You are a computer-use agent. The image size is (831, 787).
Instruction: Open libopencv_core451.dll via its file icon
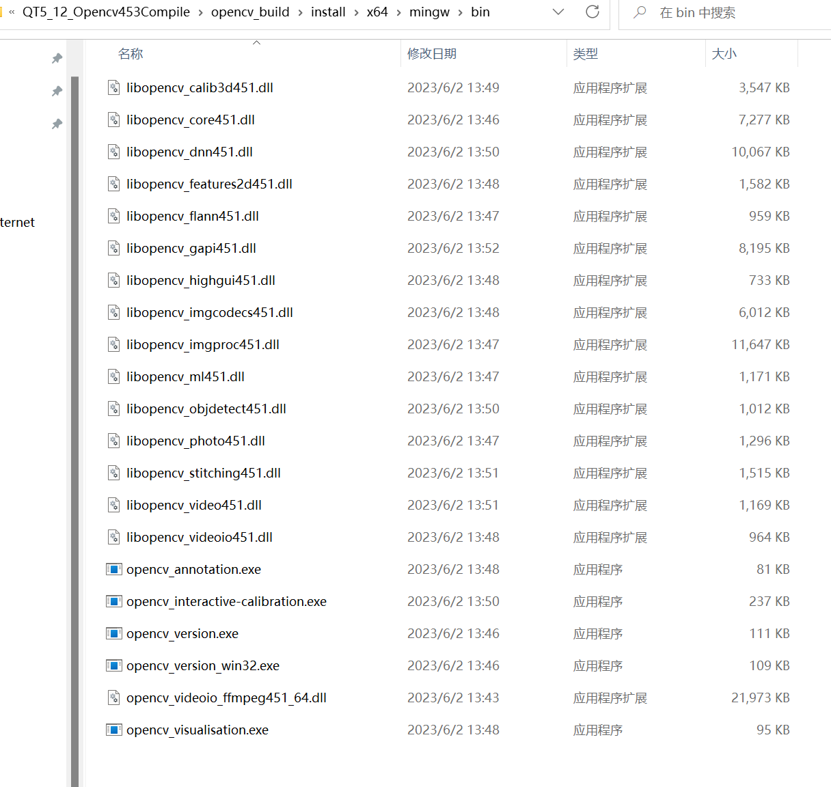click(x=113, y=120)
